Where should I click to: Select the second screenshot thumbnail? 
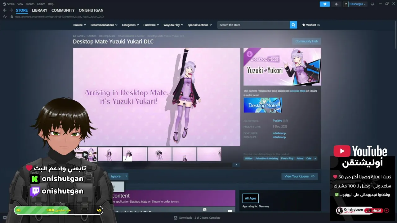click(x=110, y=154)
